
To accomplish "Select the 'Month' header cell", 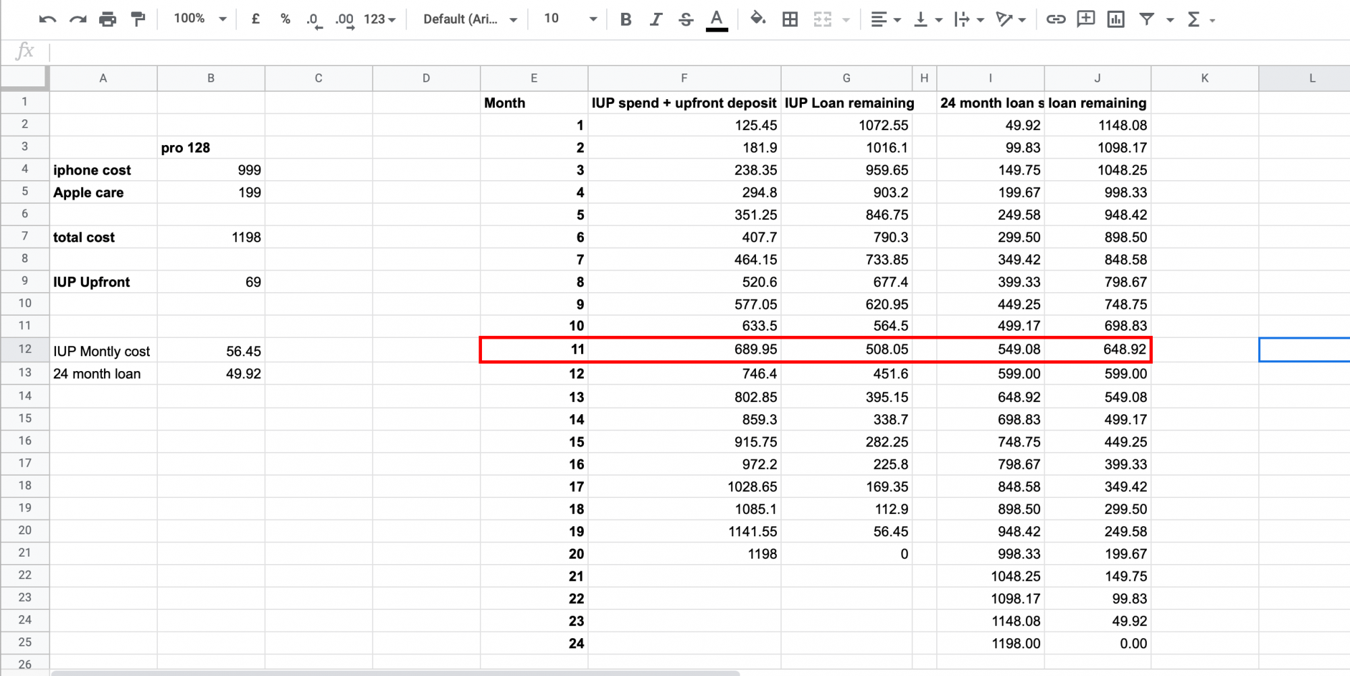I will click(534, 103).
